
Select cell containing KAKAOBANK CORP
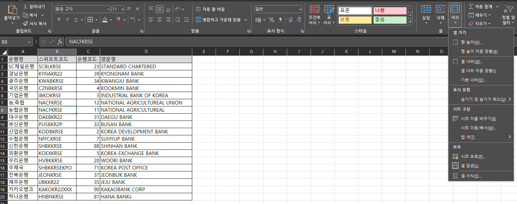click(146, 190)
